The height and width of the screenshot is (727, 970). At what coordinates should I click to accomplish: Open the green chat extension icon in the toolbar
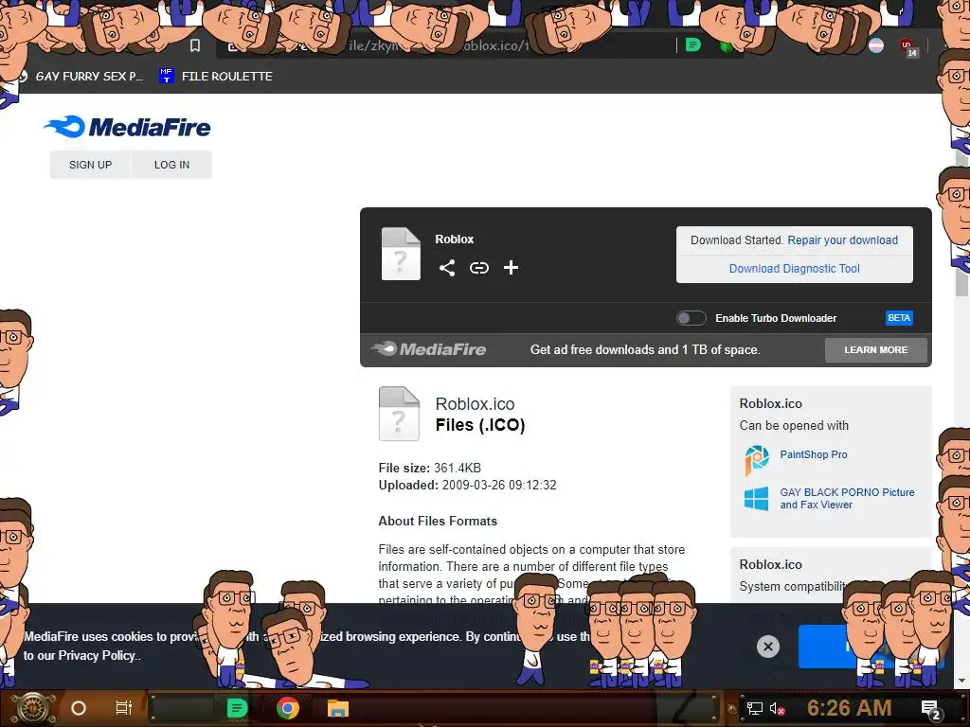point(692,45)
